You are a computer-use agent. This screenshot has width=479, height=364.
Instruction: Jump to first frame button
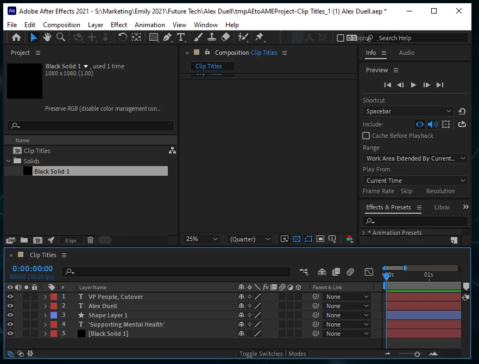(x=387, y=85)
